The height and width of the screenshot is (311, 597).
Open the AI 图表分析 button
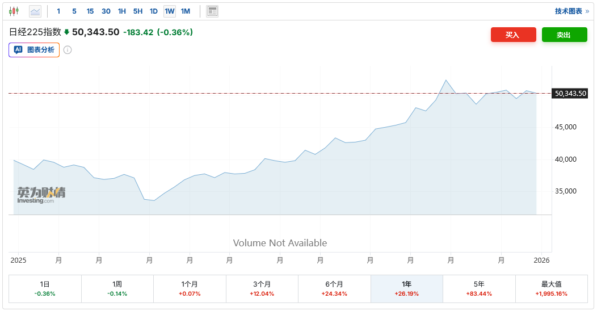34,50
